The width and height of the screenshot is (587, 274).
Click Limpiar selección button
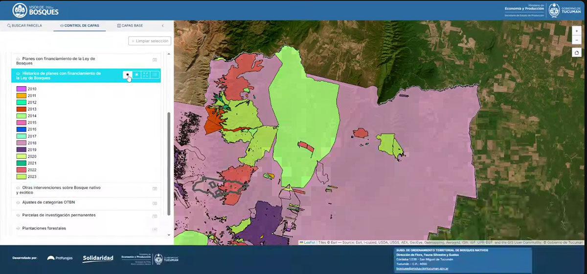click(x=150, y=41)
